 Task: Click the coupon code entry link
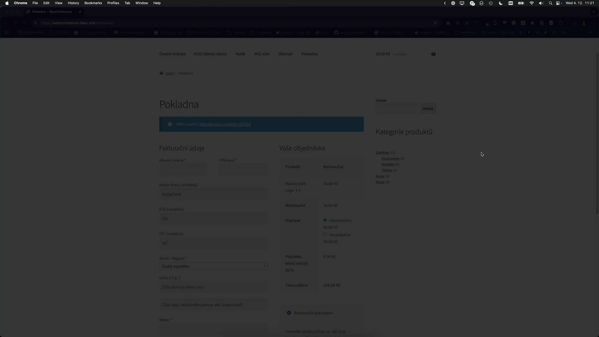click(225, 124)
